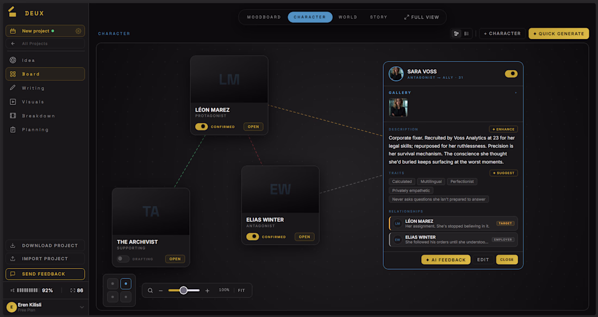The height and width of the screenshot is (317, 598).
Task: Toggle Sara Voss status switch in panel
Action: tap(511, 73)
